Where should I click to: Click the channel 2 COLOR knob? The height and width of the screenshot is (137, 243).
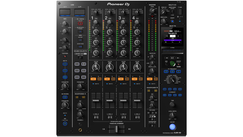(110, 66)
